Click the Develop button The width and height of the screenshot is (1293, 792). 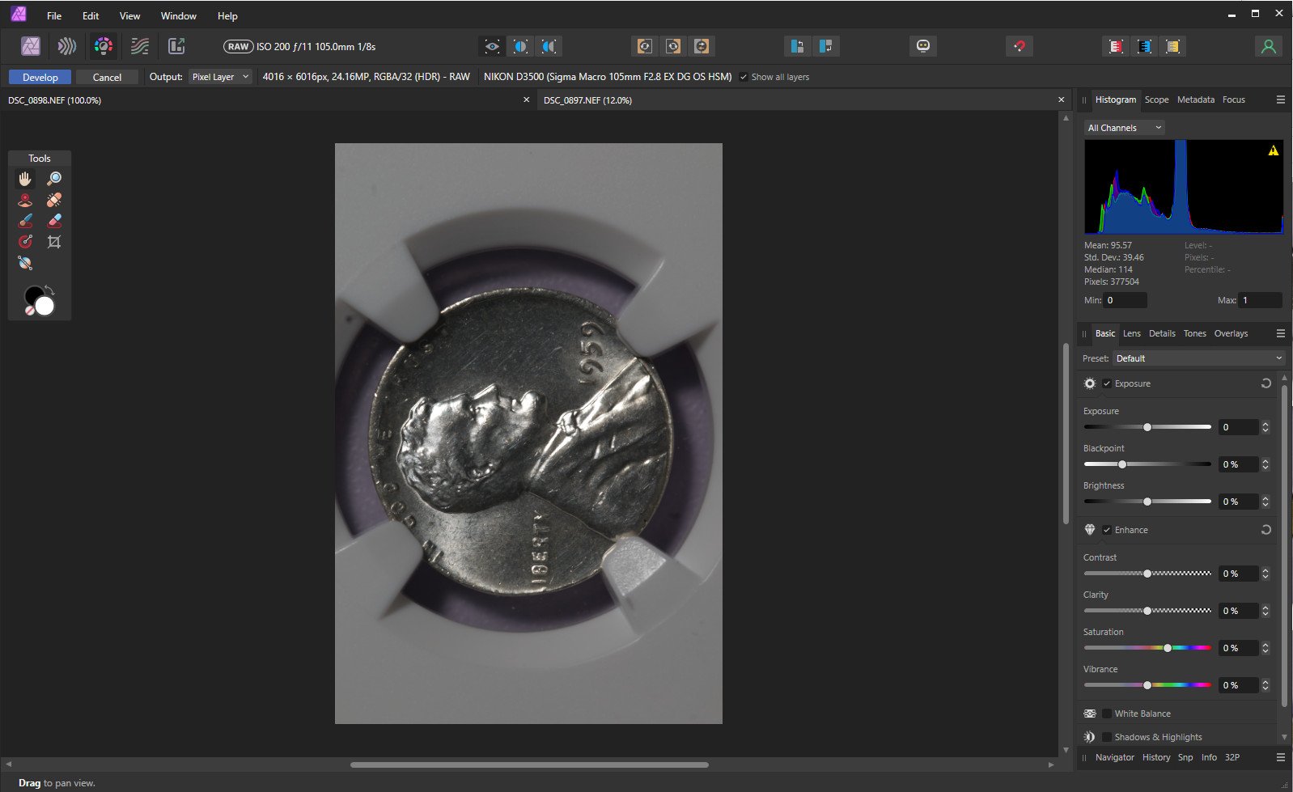coord(40,77)
